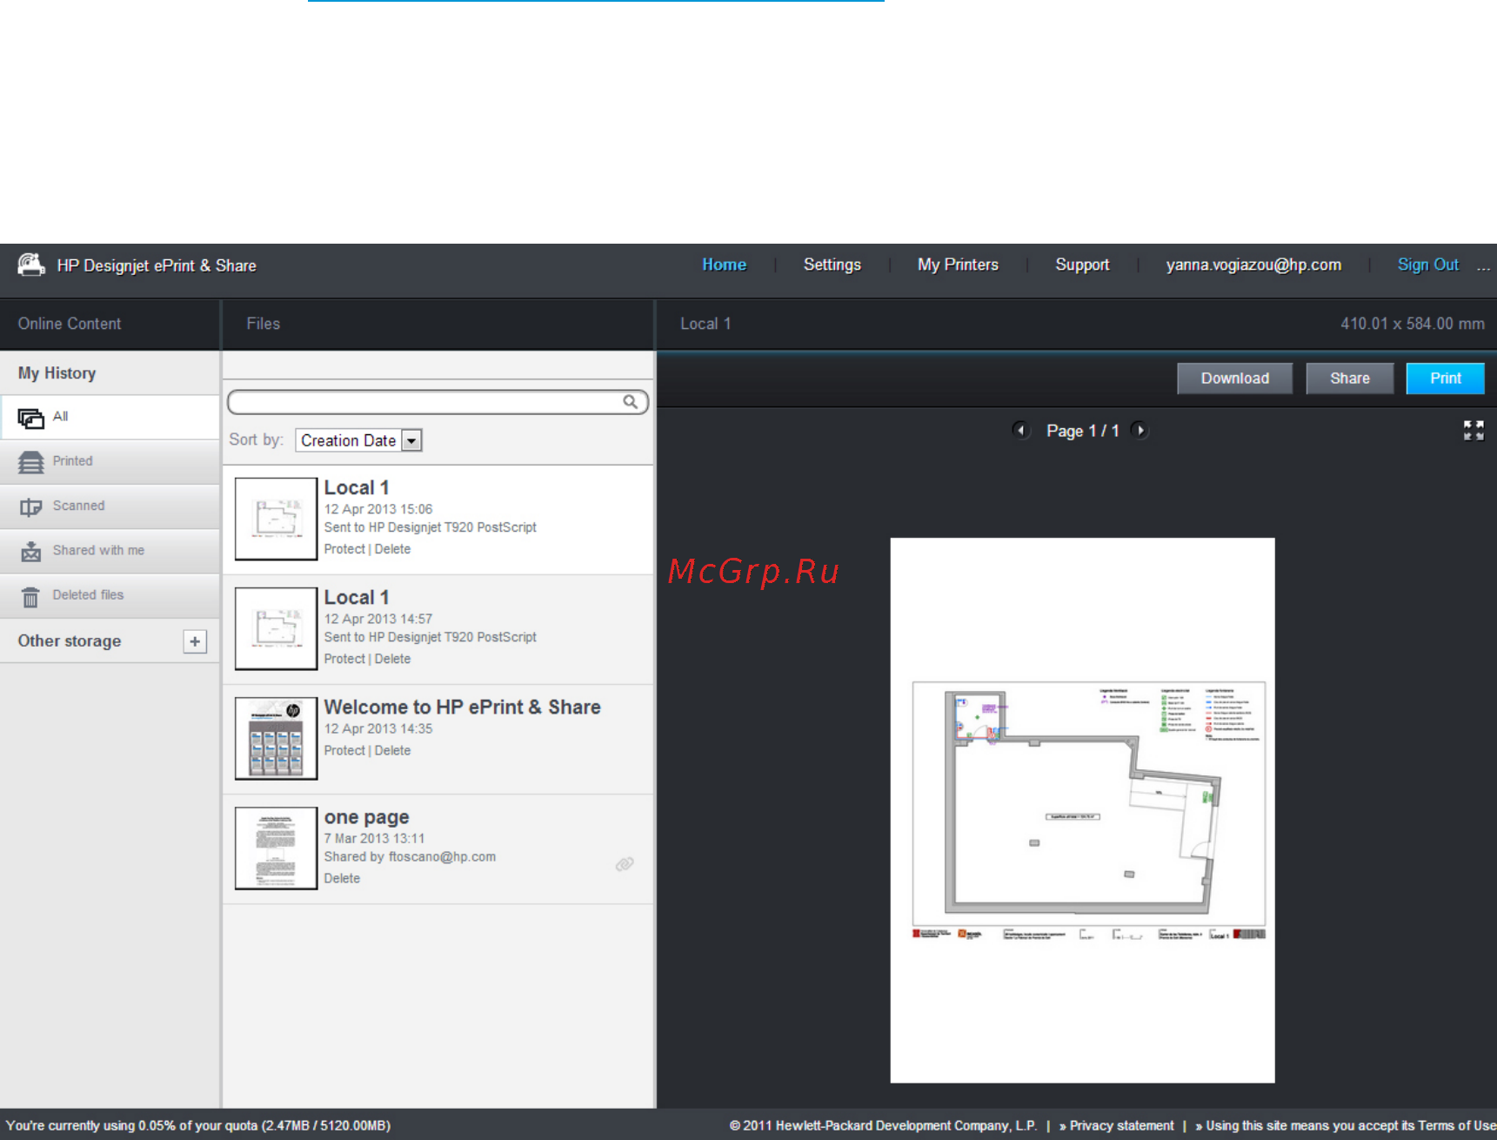
Task: Click the ellipsis after Sign Out
Action: (1483, 267)
